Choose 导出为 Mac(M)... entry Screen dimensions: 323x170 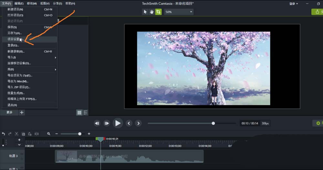point(30,81)
